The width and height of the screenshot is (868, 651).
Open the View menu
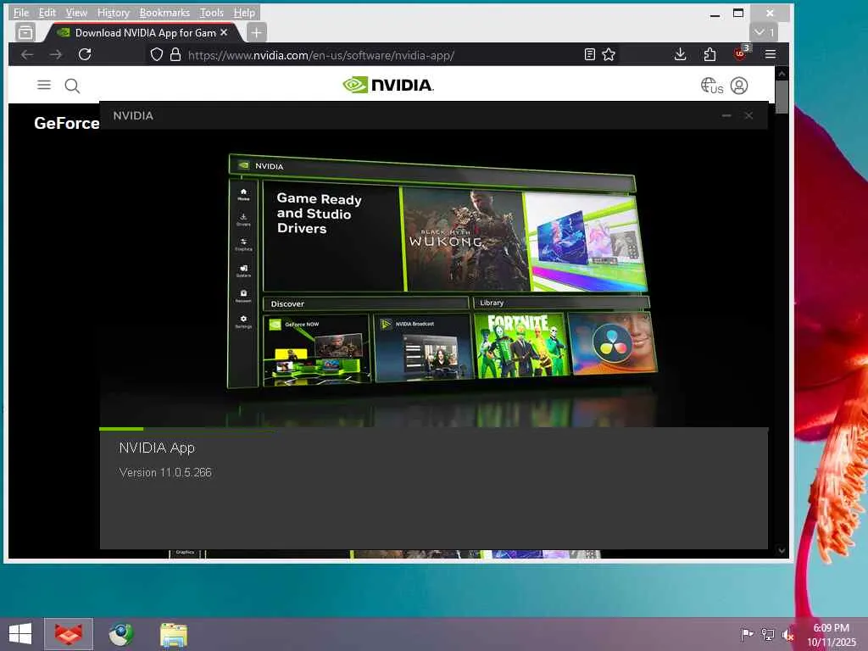tap(76, 12)
